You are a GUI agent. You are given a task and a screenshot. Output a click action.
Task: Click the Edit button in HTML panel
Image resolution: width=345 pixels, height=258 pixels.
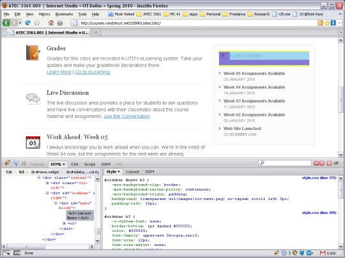[9, 172]
